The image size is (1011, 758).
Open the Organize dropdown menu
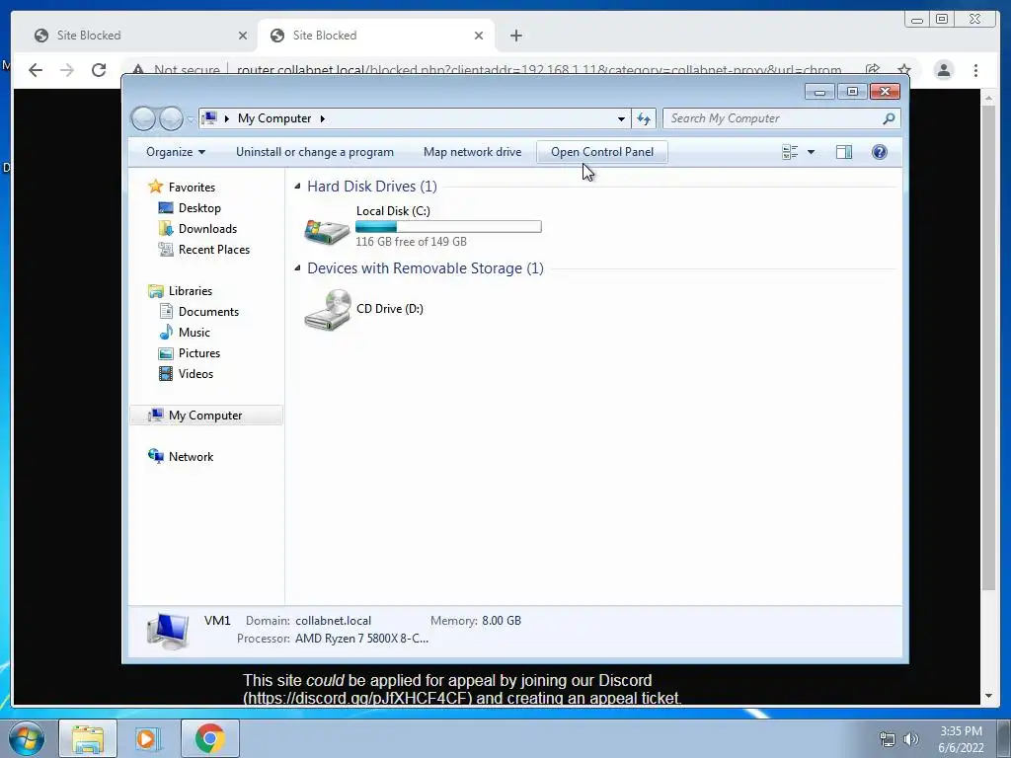[176, 152]
